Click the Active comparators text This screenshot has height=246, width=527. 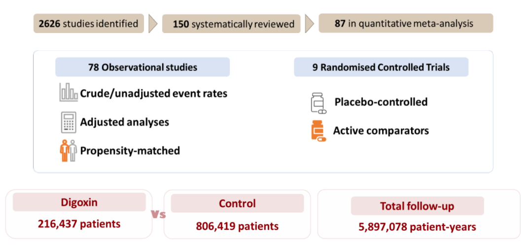[x=381, y=131]
